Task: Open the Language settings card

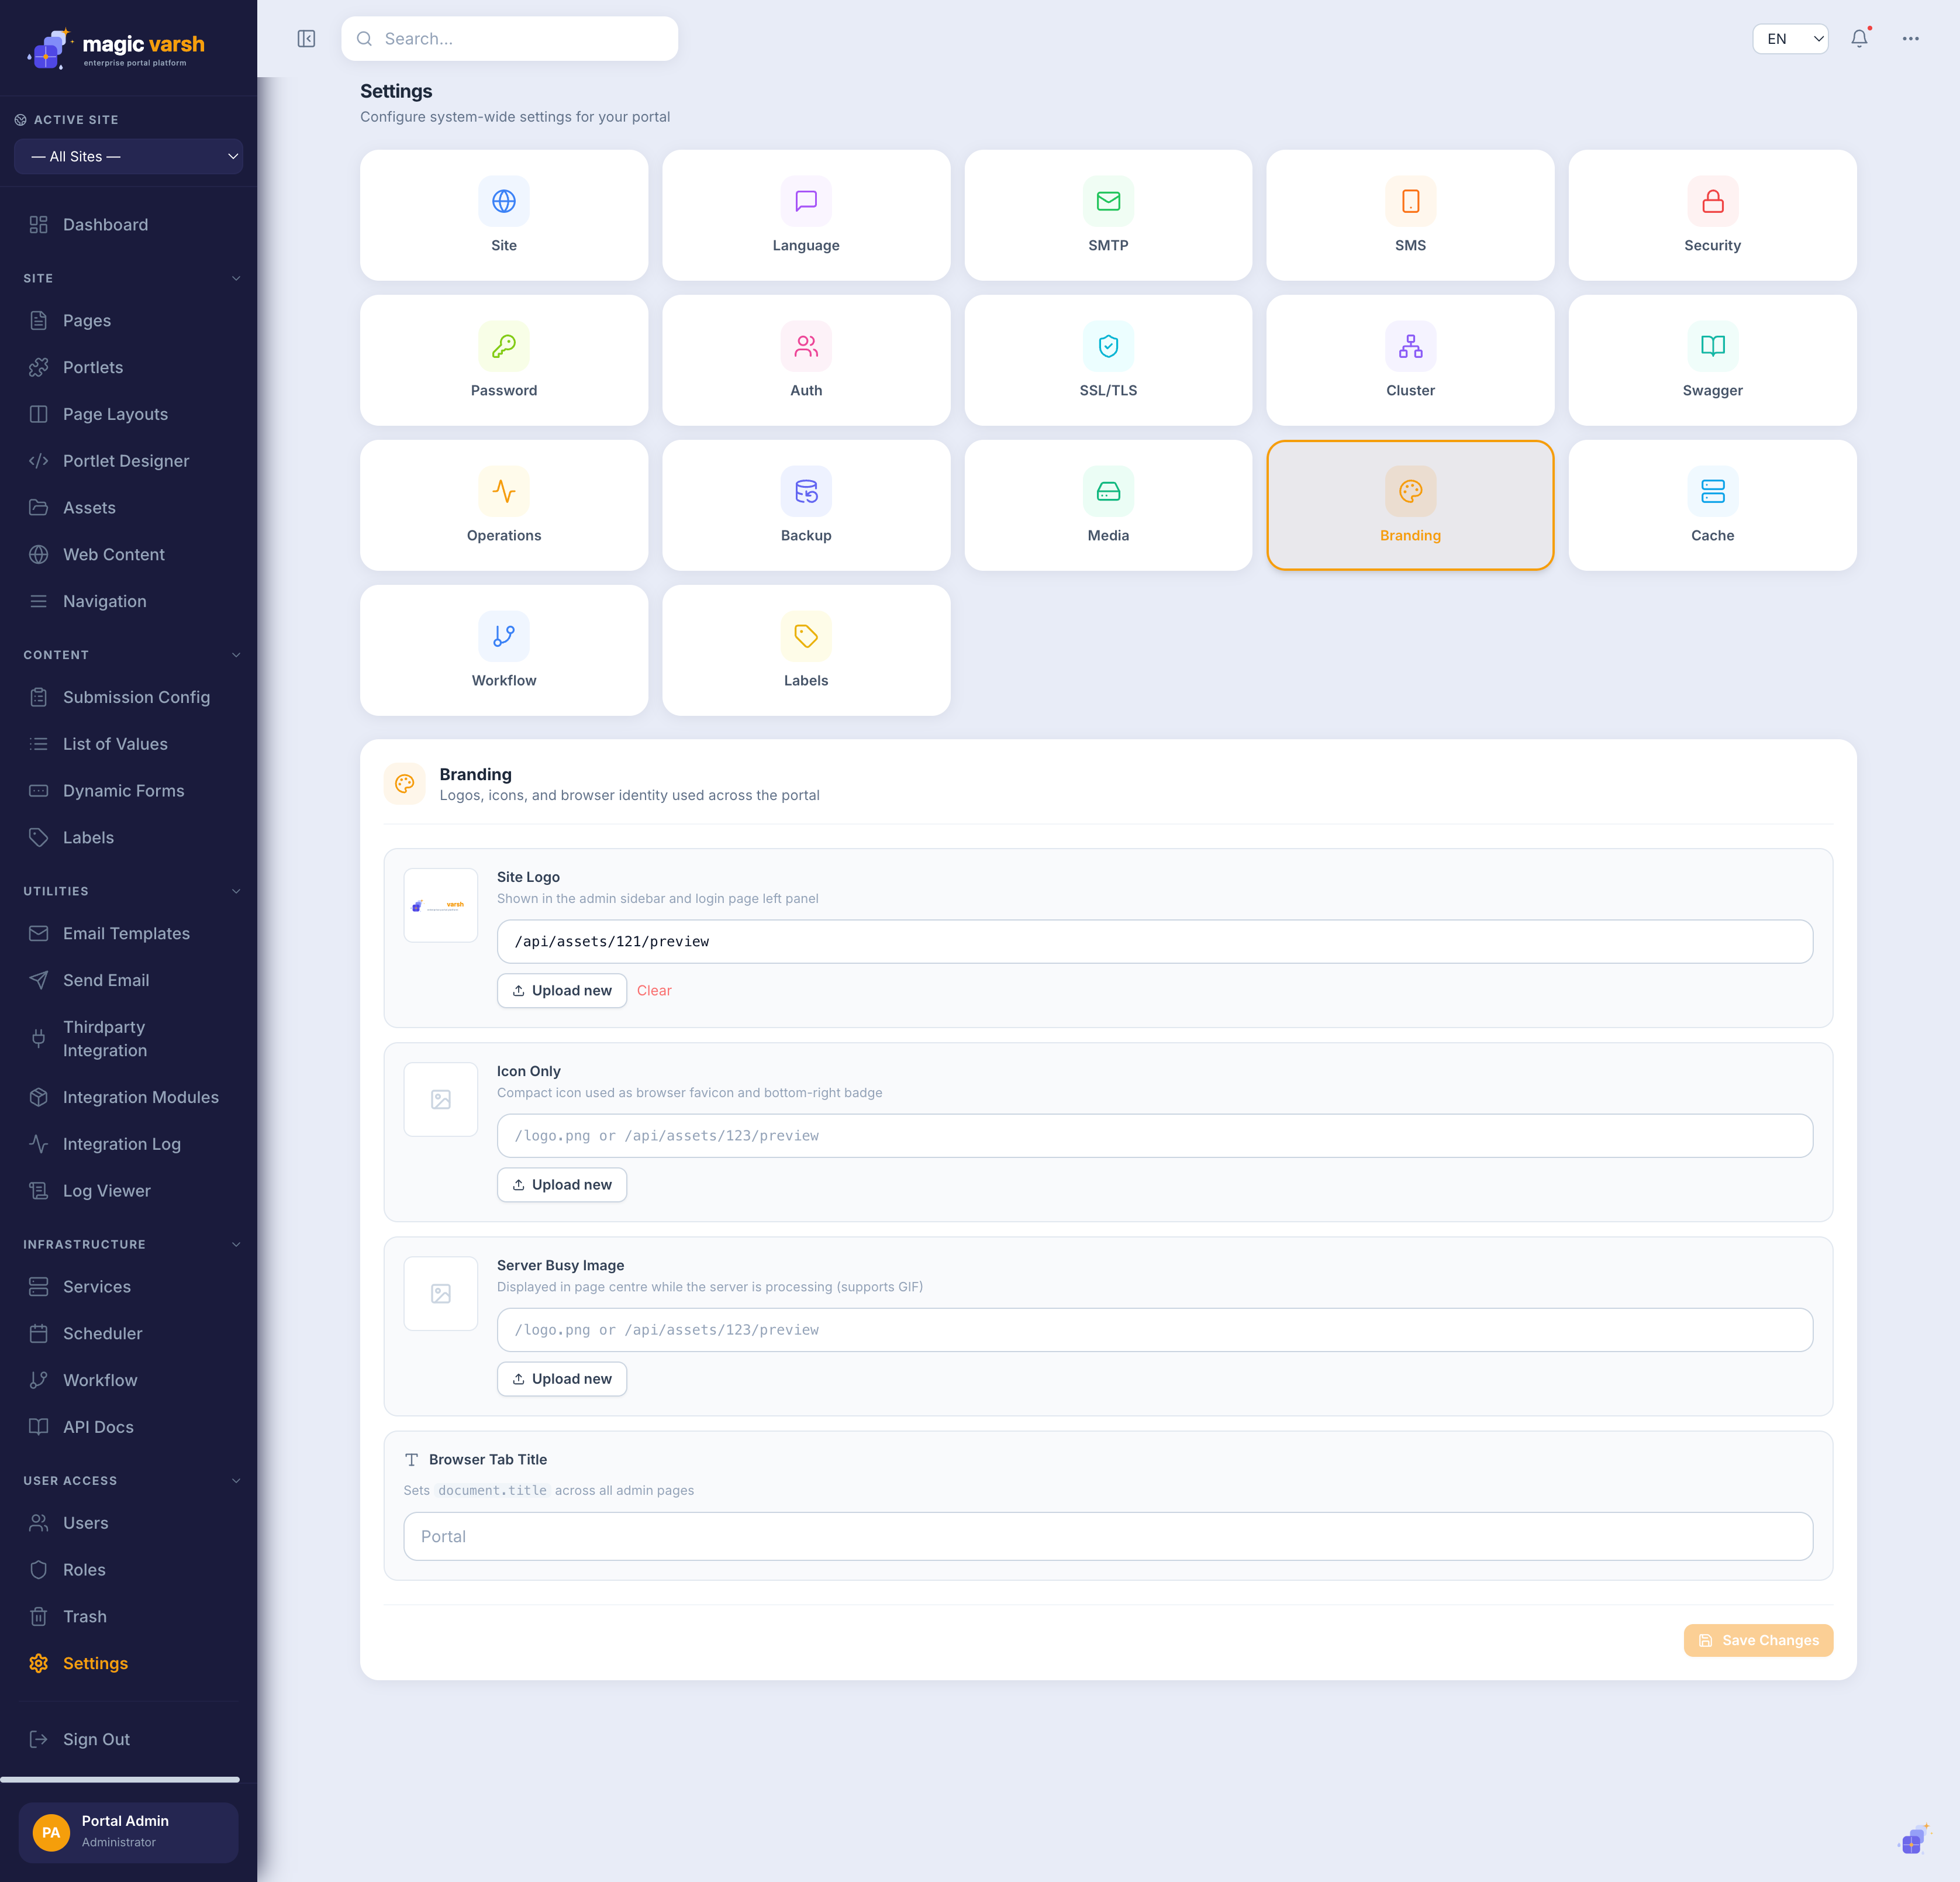Action: pyautogui.click(x=806, y=215)
